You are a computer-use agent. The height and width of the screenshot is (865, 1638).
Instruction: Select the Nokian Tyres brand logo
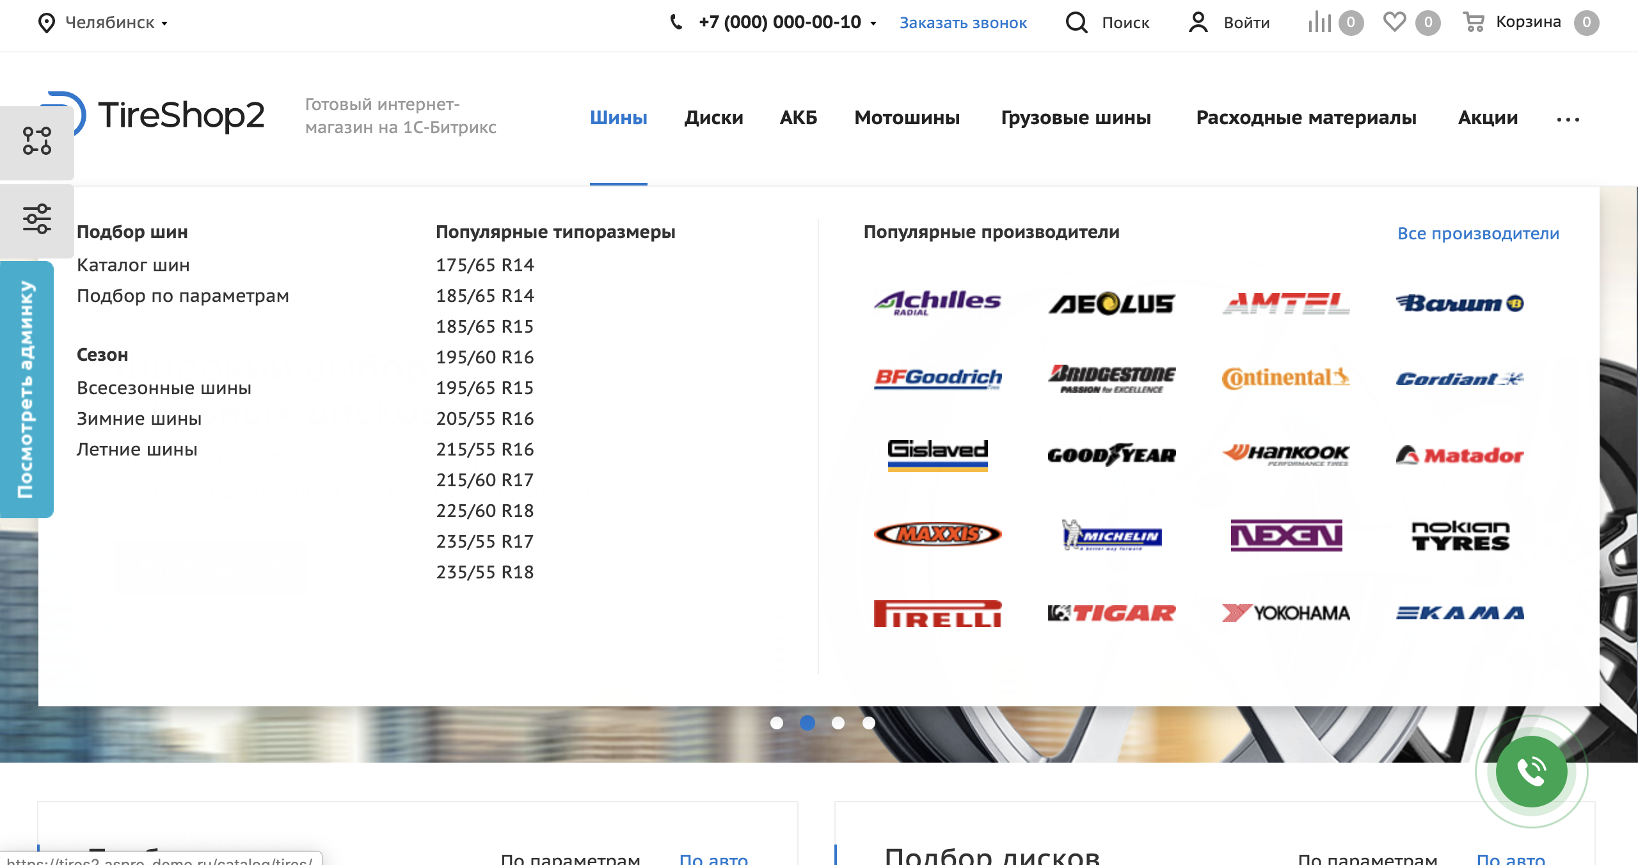[1460, 535]
